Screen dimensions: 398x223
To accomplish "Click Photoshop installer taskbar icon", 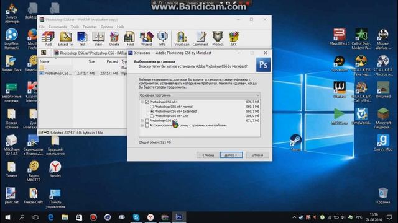I will coord(179,217).
